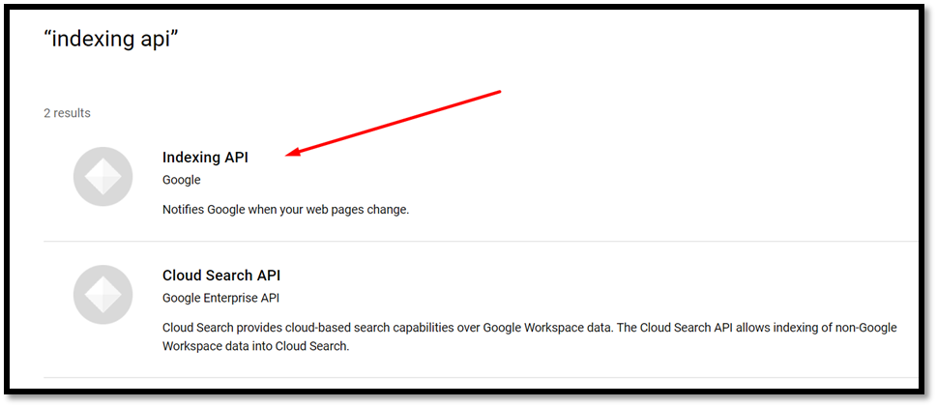937x407 pixels.
Task: Click the divider line below the Cloud Search API result
Action: 481,377
